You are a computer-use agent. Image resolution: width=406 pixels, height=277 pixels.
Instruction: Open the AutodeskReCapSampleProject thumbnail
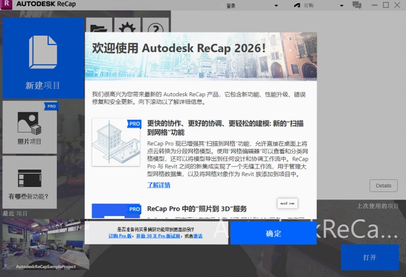coord(46,245)
